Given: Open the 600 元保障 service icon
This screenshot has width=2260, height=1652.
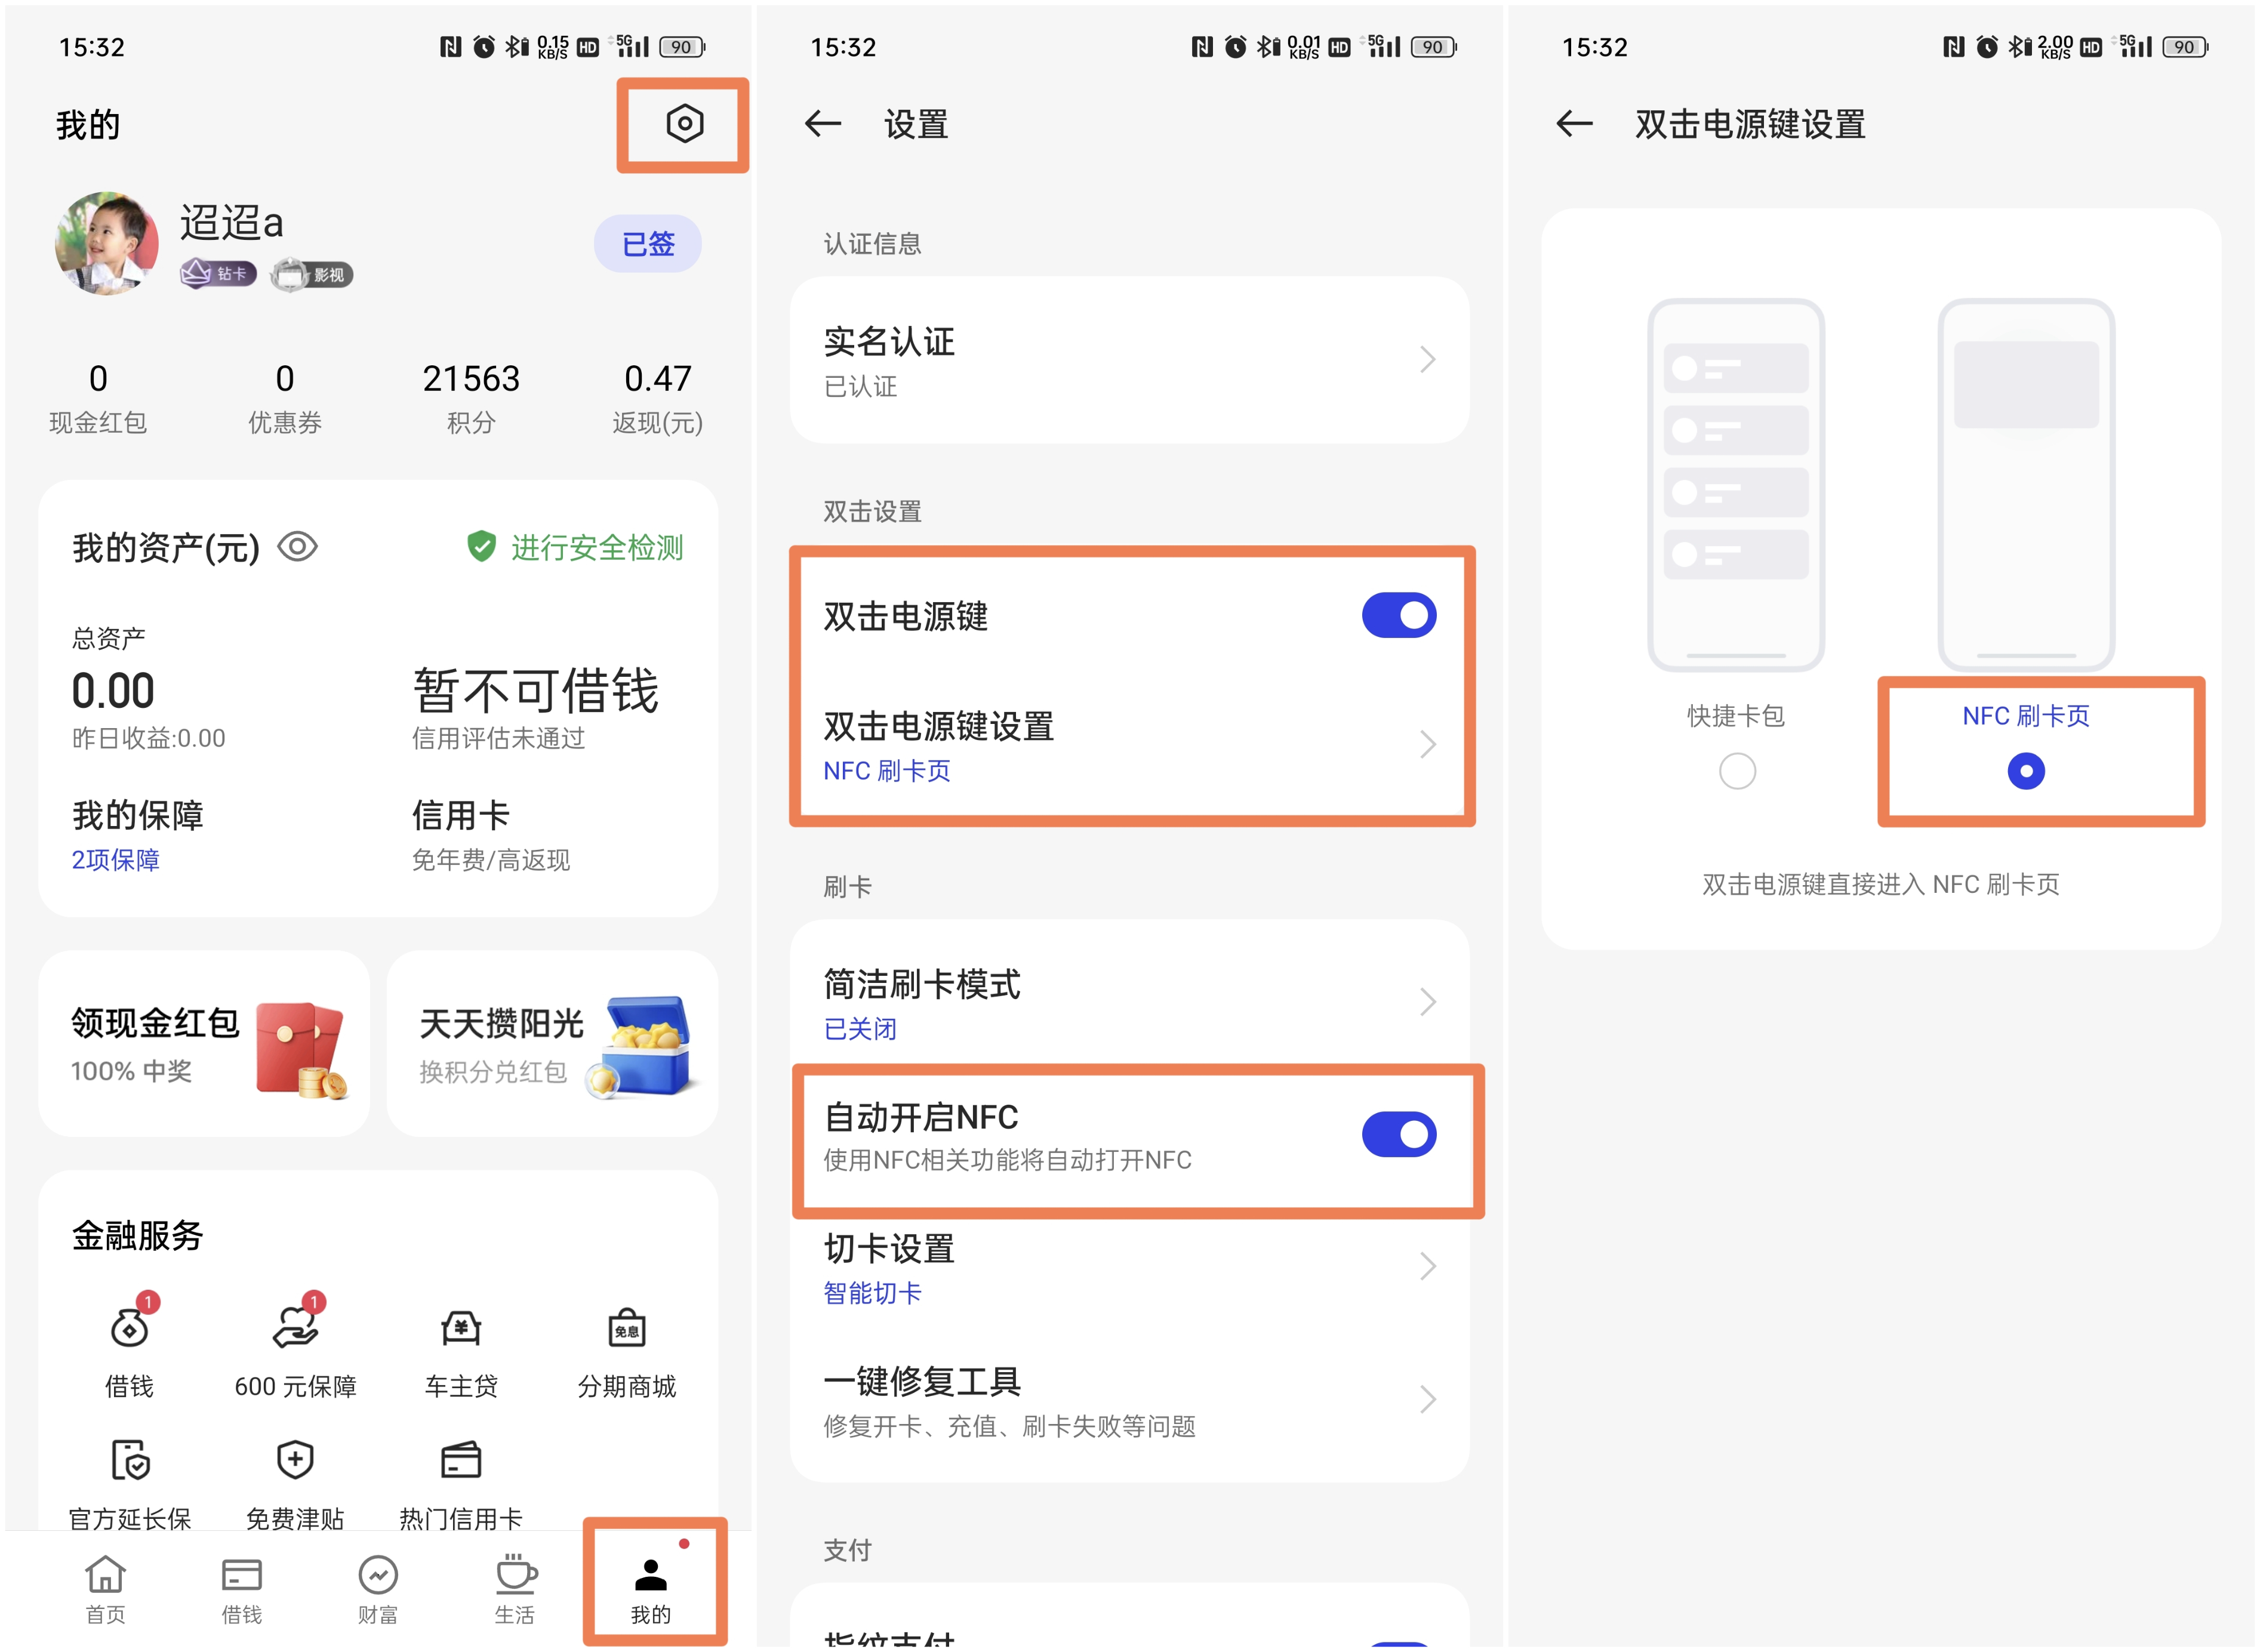Looking at the screenshot, I should pos(295,1328).
